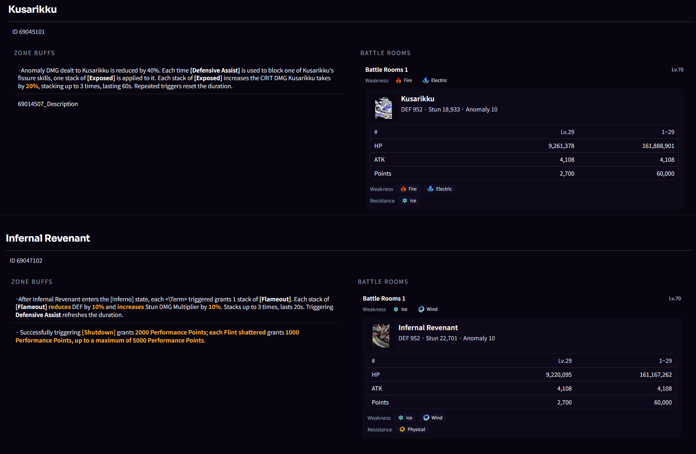Click the BATTLE ROOMS heading in the Infernal Revenant section
Image resolution: width=696 pixels, height=454 pixels.
click(383, 282)
